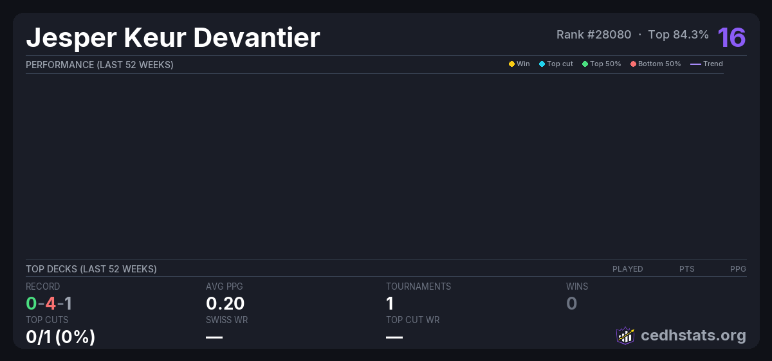Viewport: 772px width, 361px height.
Task: Click the Top Cuts 0/1 (0%) value
Action: 60,336
